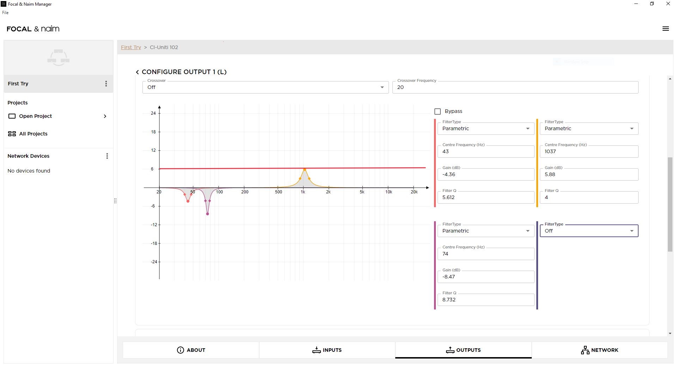The image size is (677, 367).
Task: Open First Try project options menu
Action: [x=106, y=84]
